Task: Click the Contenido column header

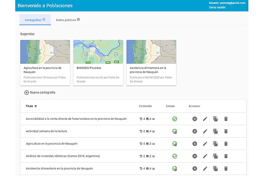Action: tap(145, 106)
